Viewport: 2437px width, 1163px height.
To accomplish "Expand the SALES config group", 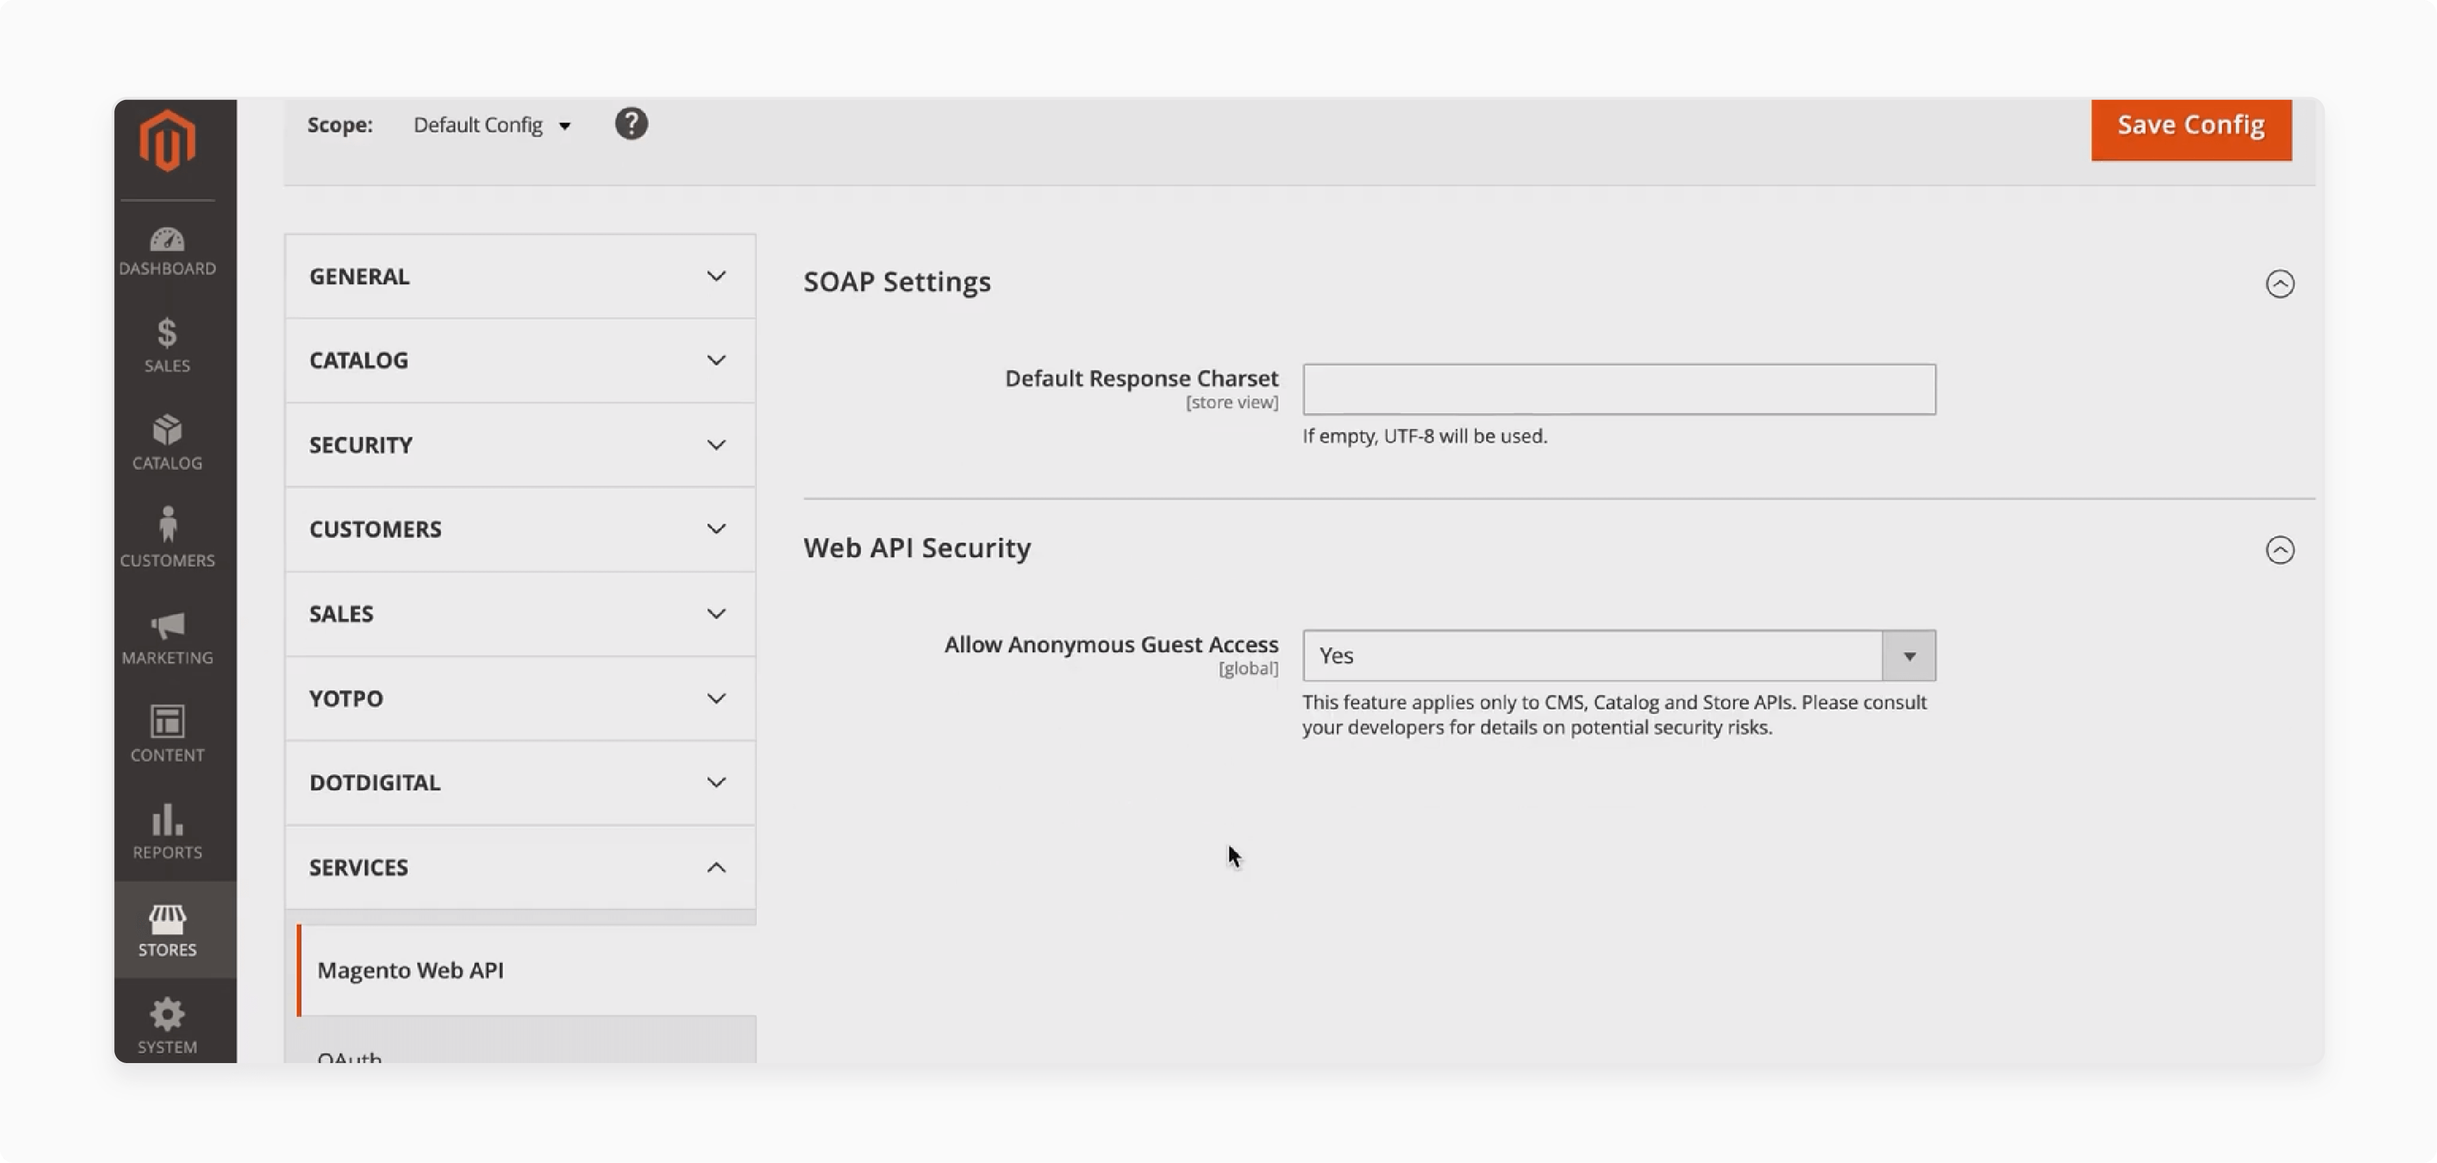I will point(520,614).
